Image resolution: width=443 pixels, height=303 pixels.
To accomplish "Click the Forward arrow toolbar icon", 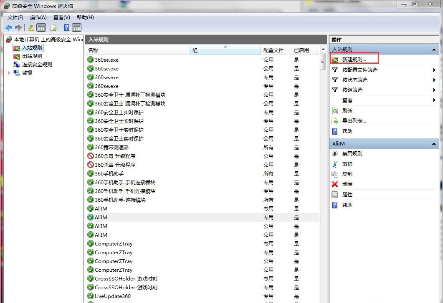I will coord(18,28).
